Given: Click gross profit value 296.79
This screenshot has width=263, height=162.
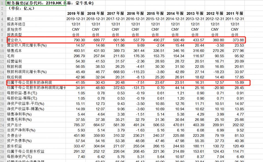Looking at the screenshot, I should [x=79, y=56].
